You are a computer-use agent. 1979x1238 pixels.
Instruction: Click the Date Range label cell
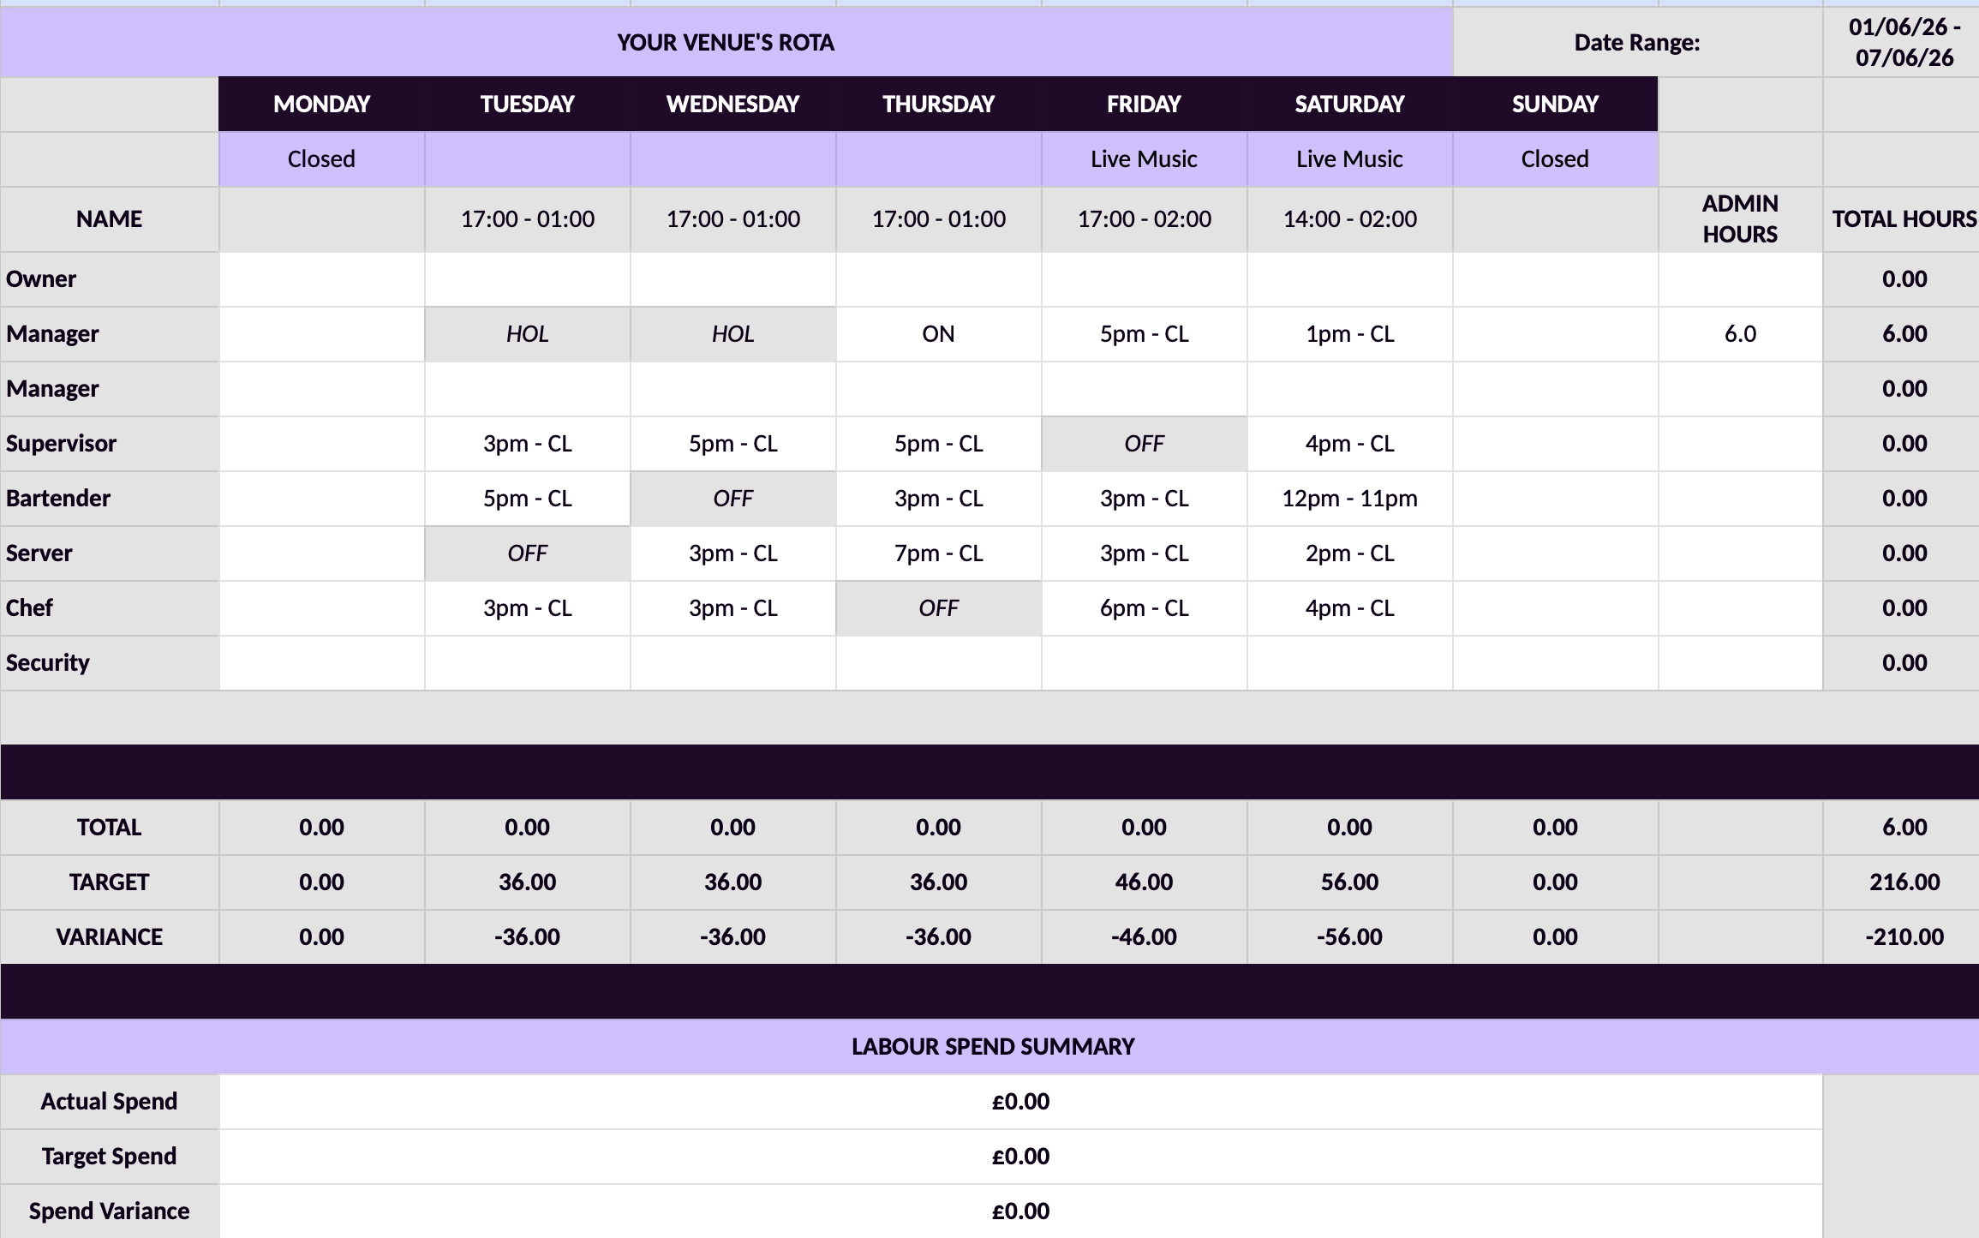pyautogui.click(x=1637, y=43)
